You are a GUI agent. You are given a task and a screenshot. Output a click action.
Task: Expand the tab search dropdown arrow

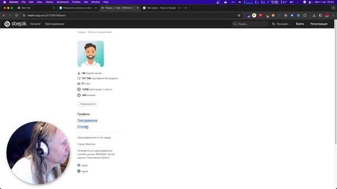pos(333,8)
